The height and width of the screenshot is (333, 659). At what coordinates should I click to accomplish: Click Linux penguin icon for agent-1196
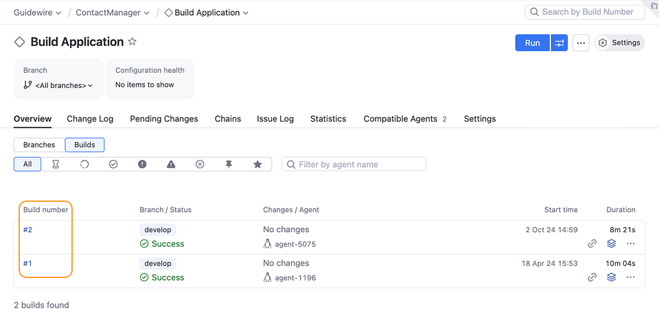(267, 277)
